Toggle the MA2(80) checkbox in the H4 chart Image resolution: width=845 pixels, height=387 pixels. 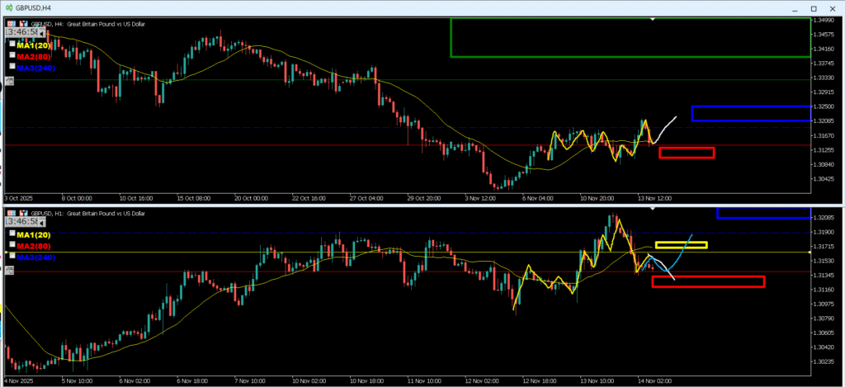12,55
